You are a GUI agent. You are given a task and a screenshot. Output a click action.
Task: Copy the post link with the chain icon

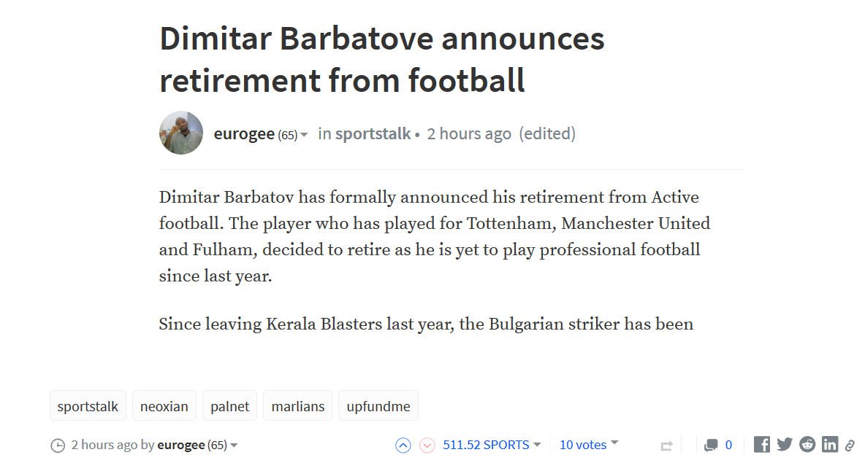850,446
